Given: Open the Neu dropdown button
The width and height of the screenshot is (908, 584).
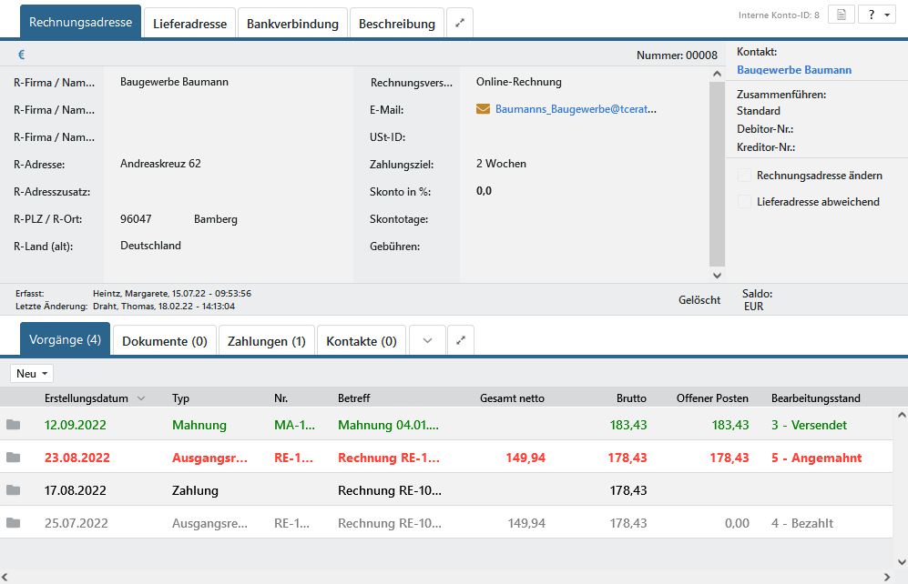Looking at the screenshot, I should [32, 374].
